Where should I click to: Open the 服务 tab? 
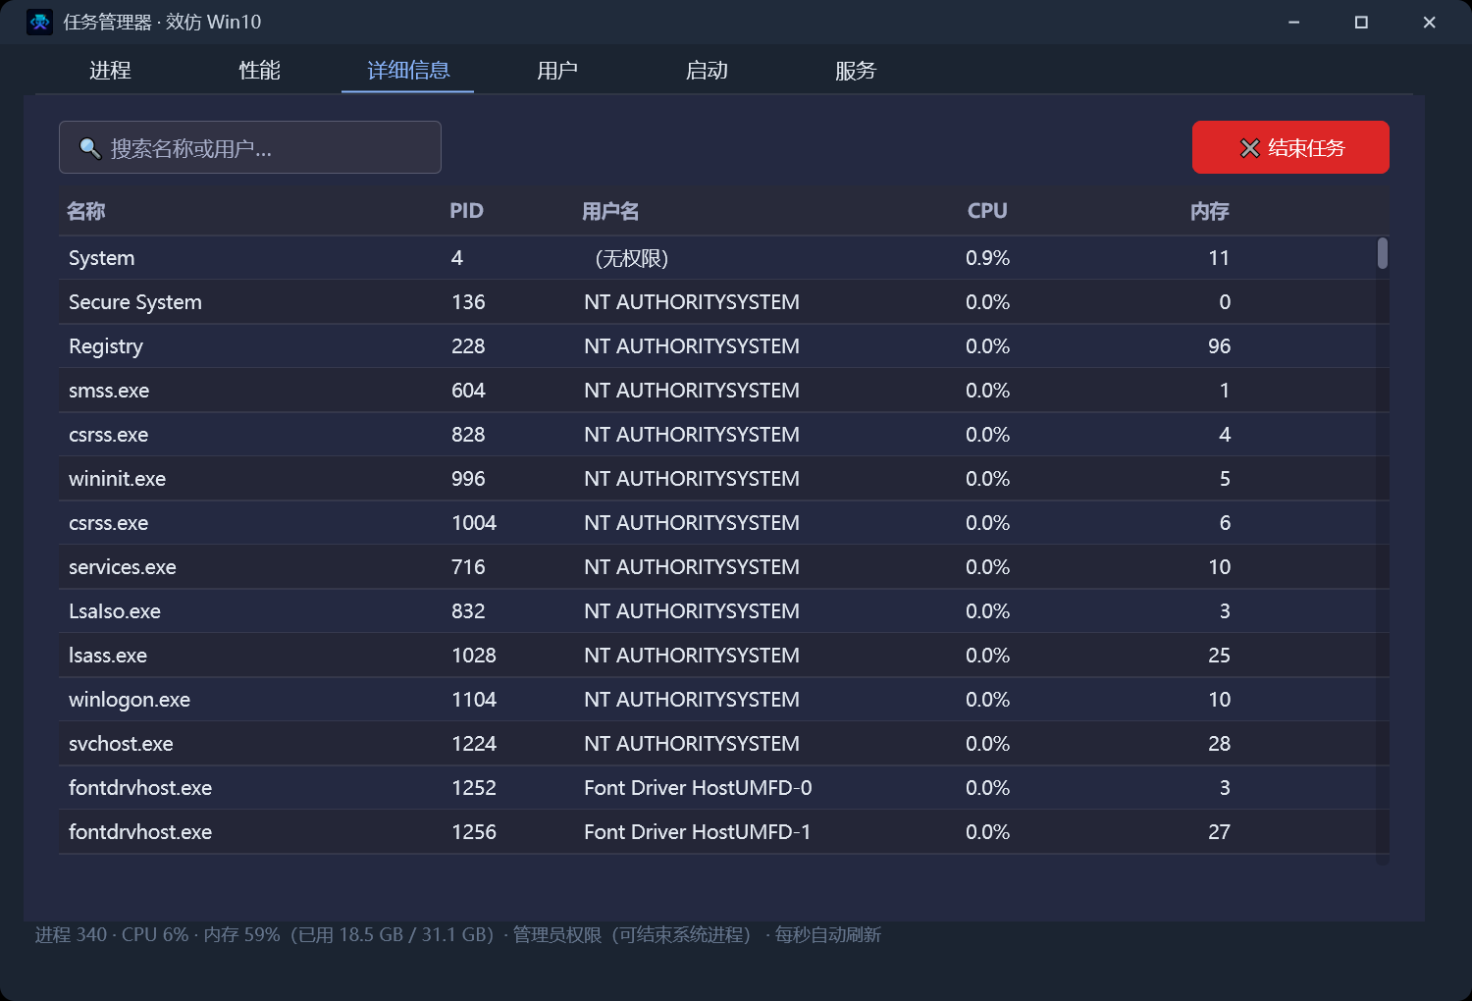pos(856,71)
